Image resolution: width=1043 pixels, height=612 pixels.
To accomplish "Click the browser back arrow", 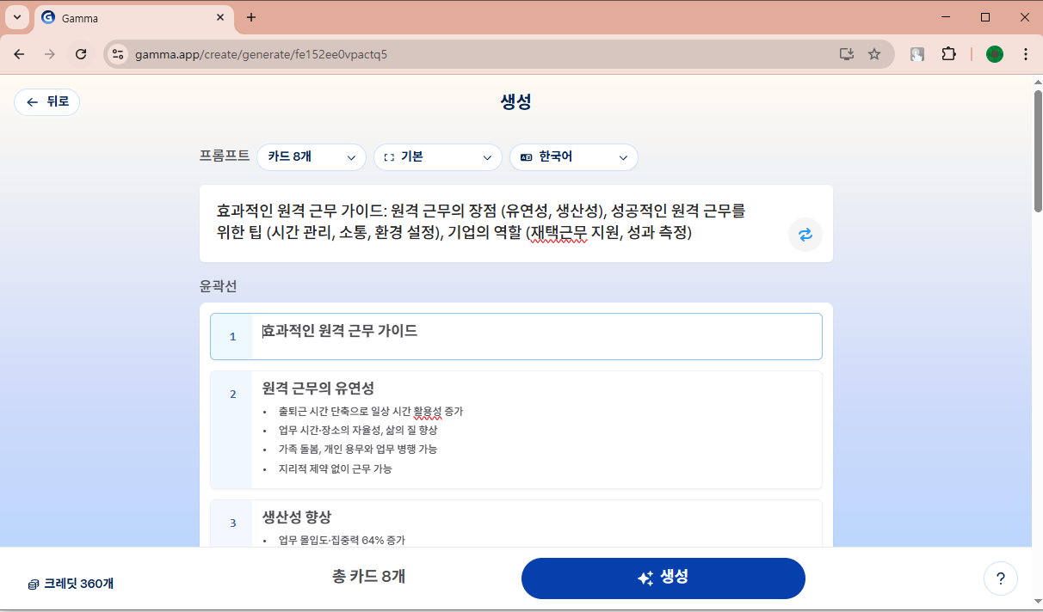I will point(19,54).
